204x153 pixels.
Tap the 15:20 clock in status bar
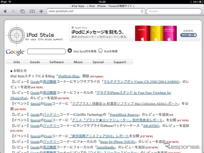(x=102, y=2)
